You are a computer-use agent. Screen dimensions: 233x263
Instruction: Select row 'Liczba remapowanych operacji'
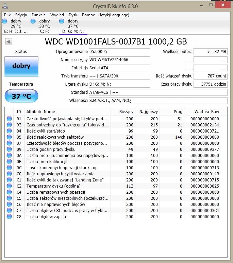point(113,192)
